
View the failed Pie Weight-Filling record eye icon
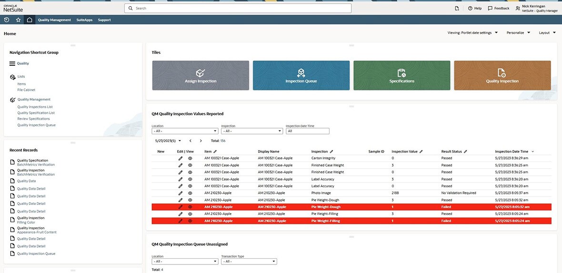[190, 221]
